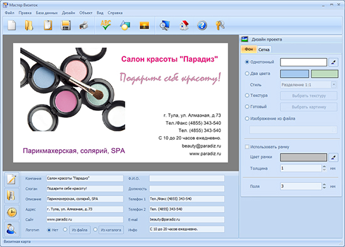The image size is (345, 247).
Task: Click the Выбрать картинку button
Action: (309, 107)
